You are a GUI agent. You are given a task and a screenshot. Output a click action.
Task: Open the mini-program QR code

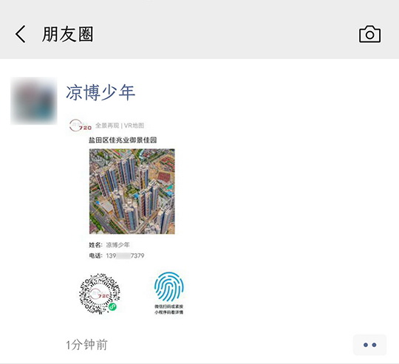click(100, 294)
